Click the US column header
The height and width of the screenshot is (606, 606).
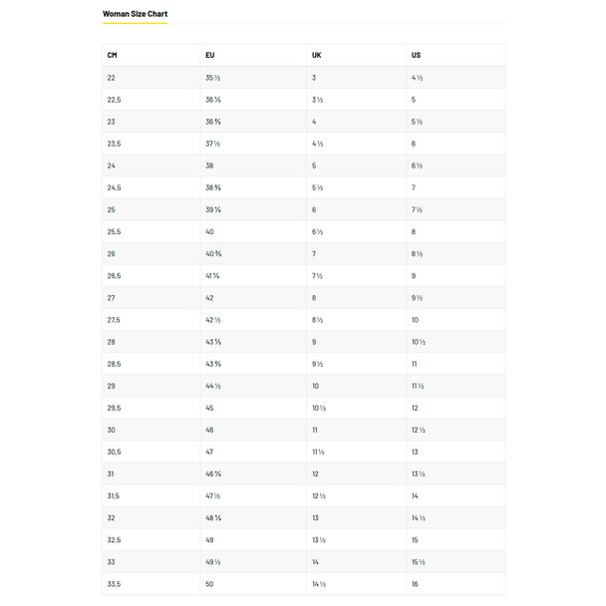[x=416, y=55]
